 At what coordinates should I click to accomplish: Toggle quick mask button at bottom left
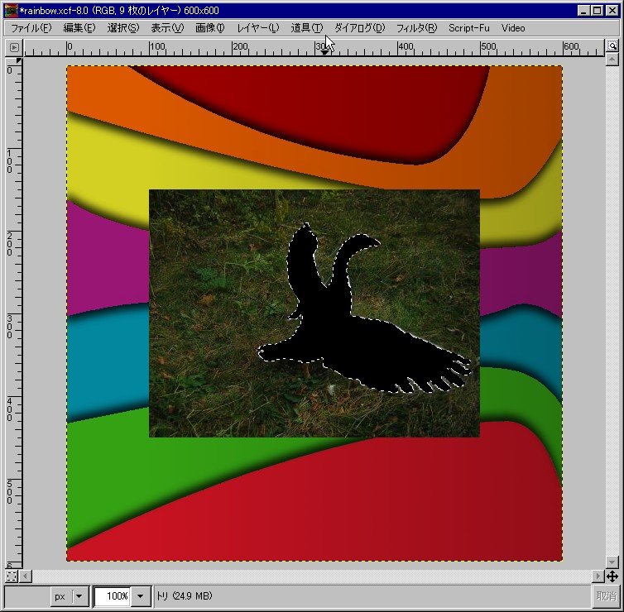[12, 576]
